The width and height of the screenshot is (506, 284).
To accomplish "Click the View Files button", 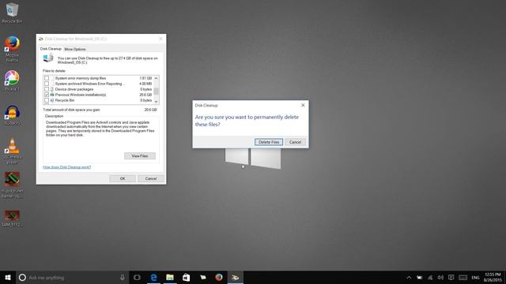I will pyautogui.click(x=140, y=156).
